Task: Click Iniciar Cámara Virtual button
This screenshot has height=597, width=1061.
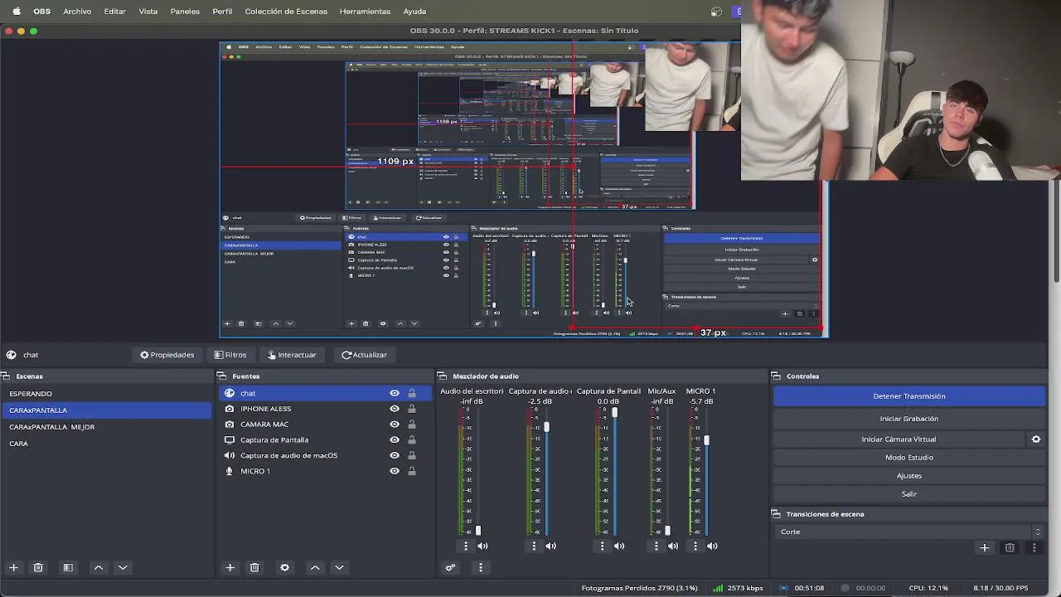Action: [899, 439]
